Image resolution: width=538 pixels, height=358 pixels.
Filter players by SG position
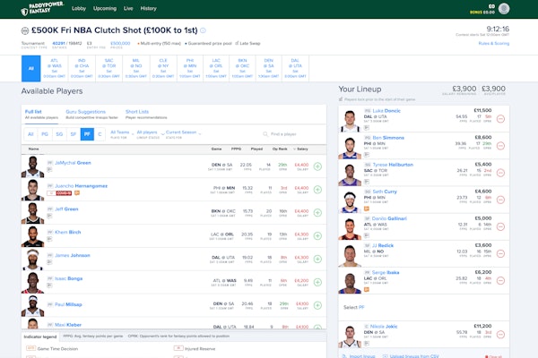59,134
